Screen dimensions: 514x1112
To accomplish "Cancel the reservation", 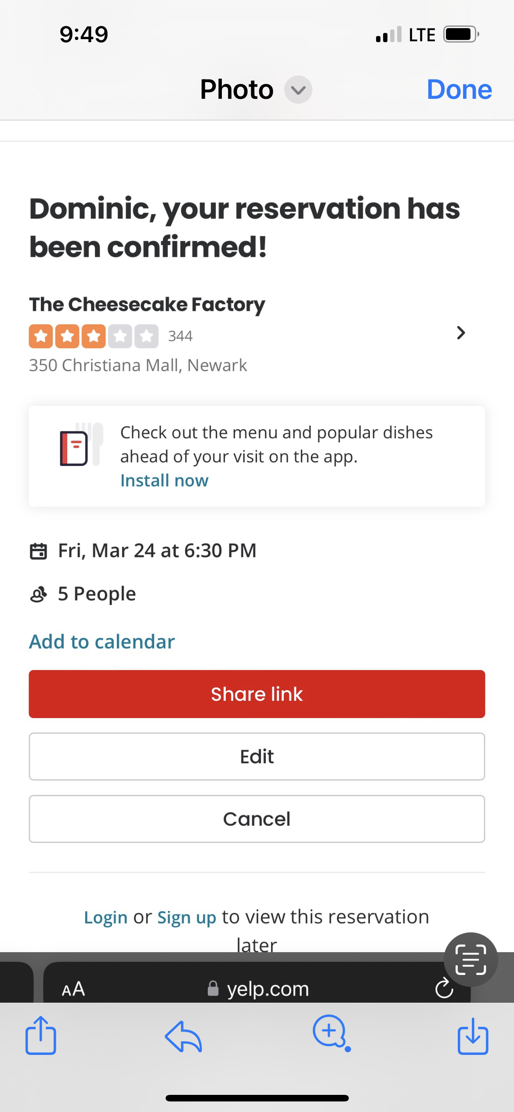I will [257, 819].
